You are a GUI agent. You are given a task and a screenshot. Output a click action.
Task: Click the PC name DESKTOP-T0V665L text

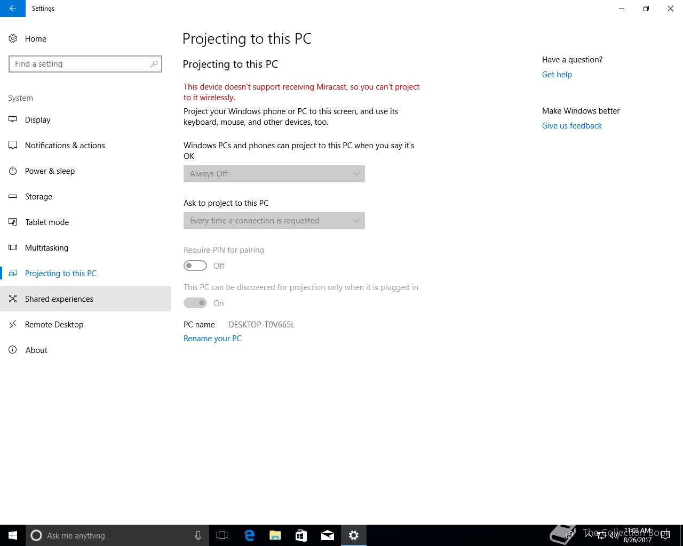click(x=261, y=325)
